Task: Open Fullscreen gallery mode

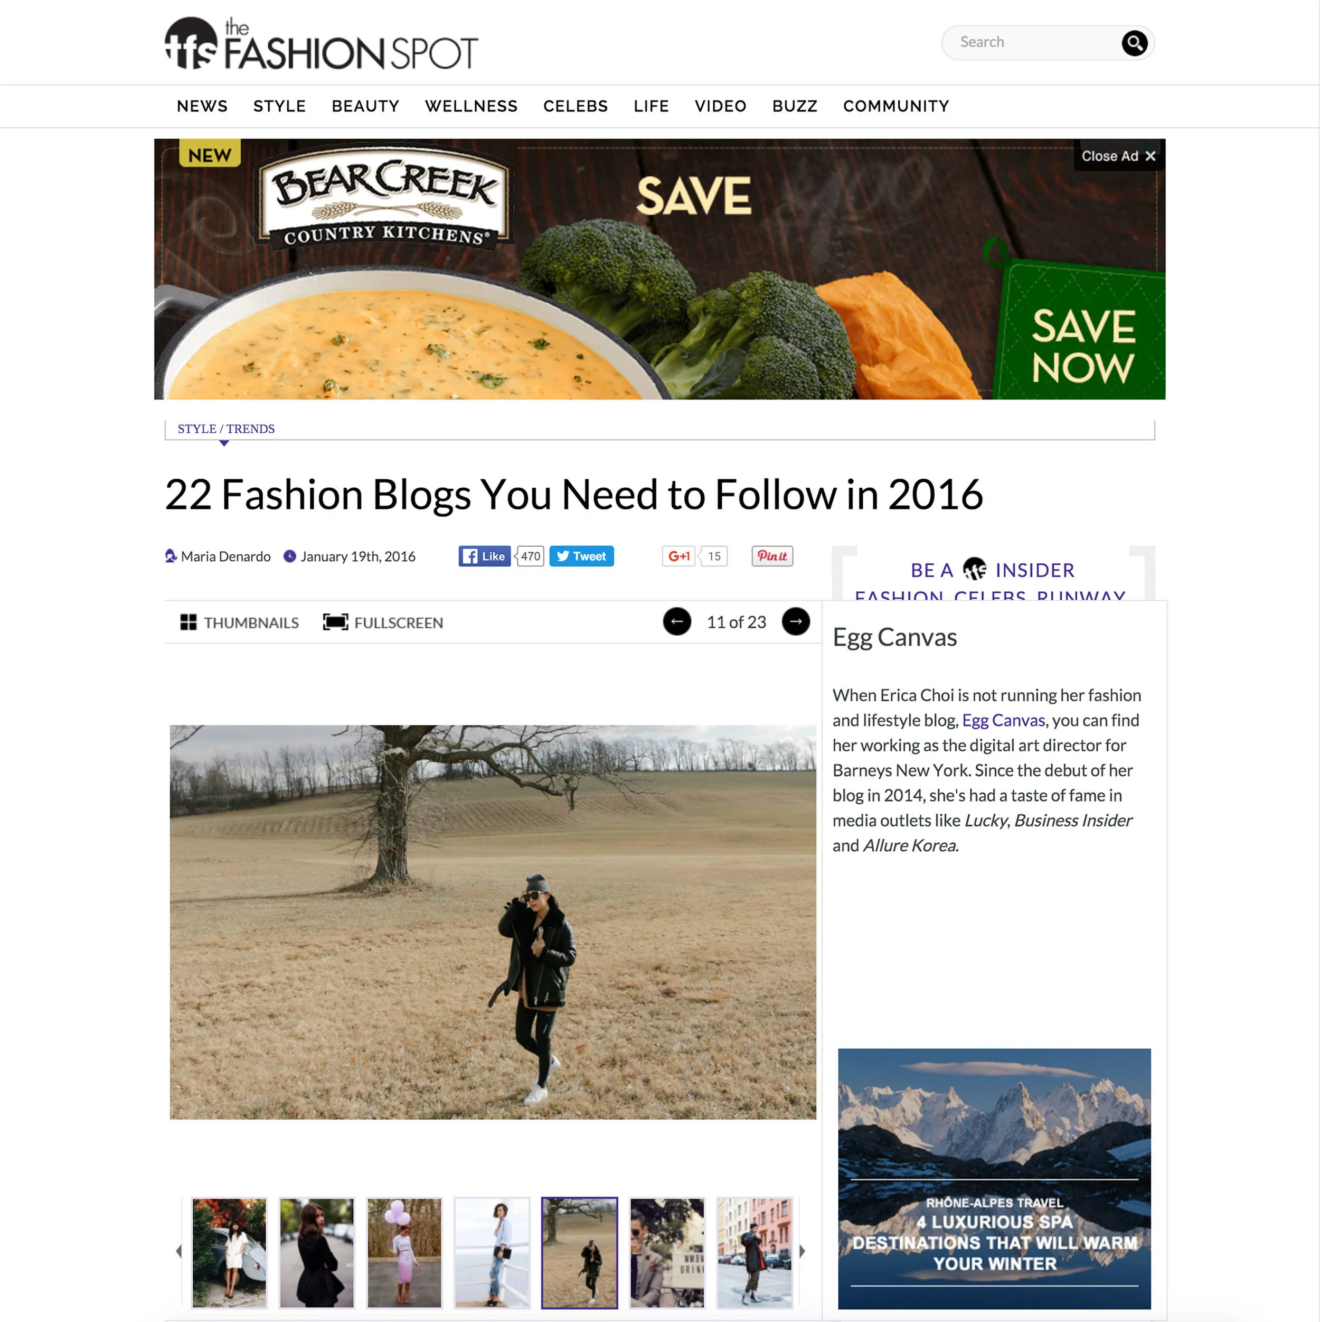Action: pyautogui.click(x=383, y=622)
